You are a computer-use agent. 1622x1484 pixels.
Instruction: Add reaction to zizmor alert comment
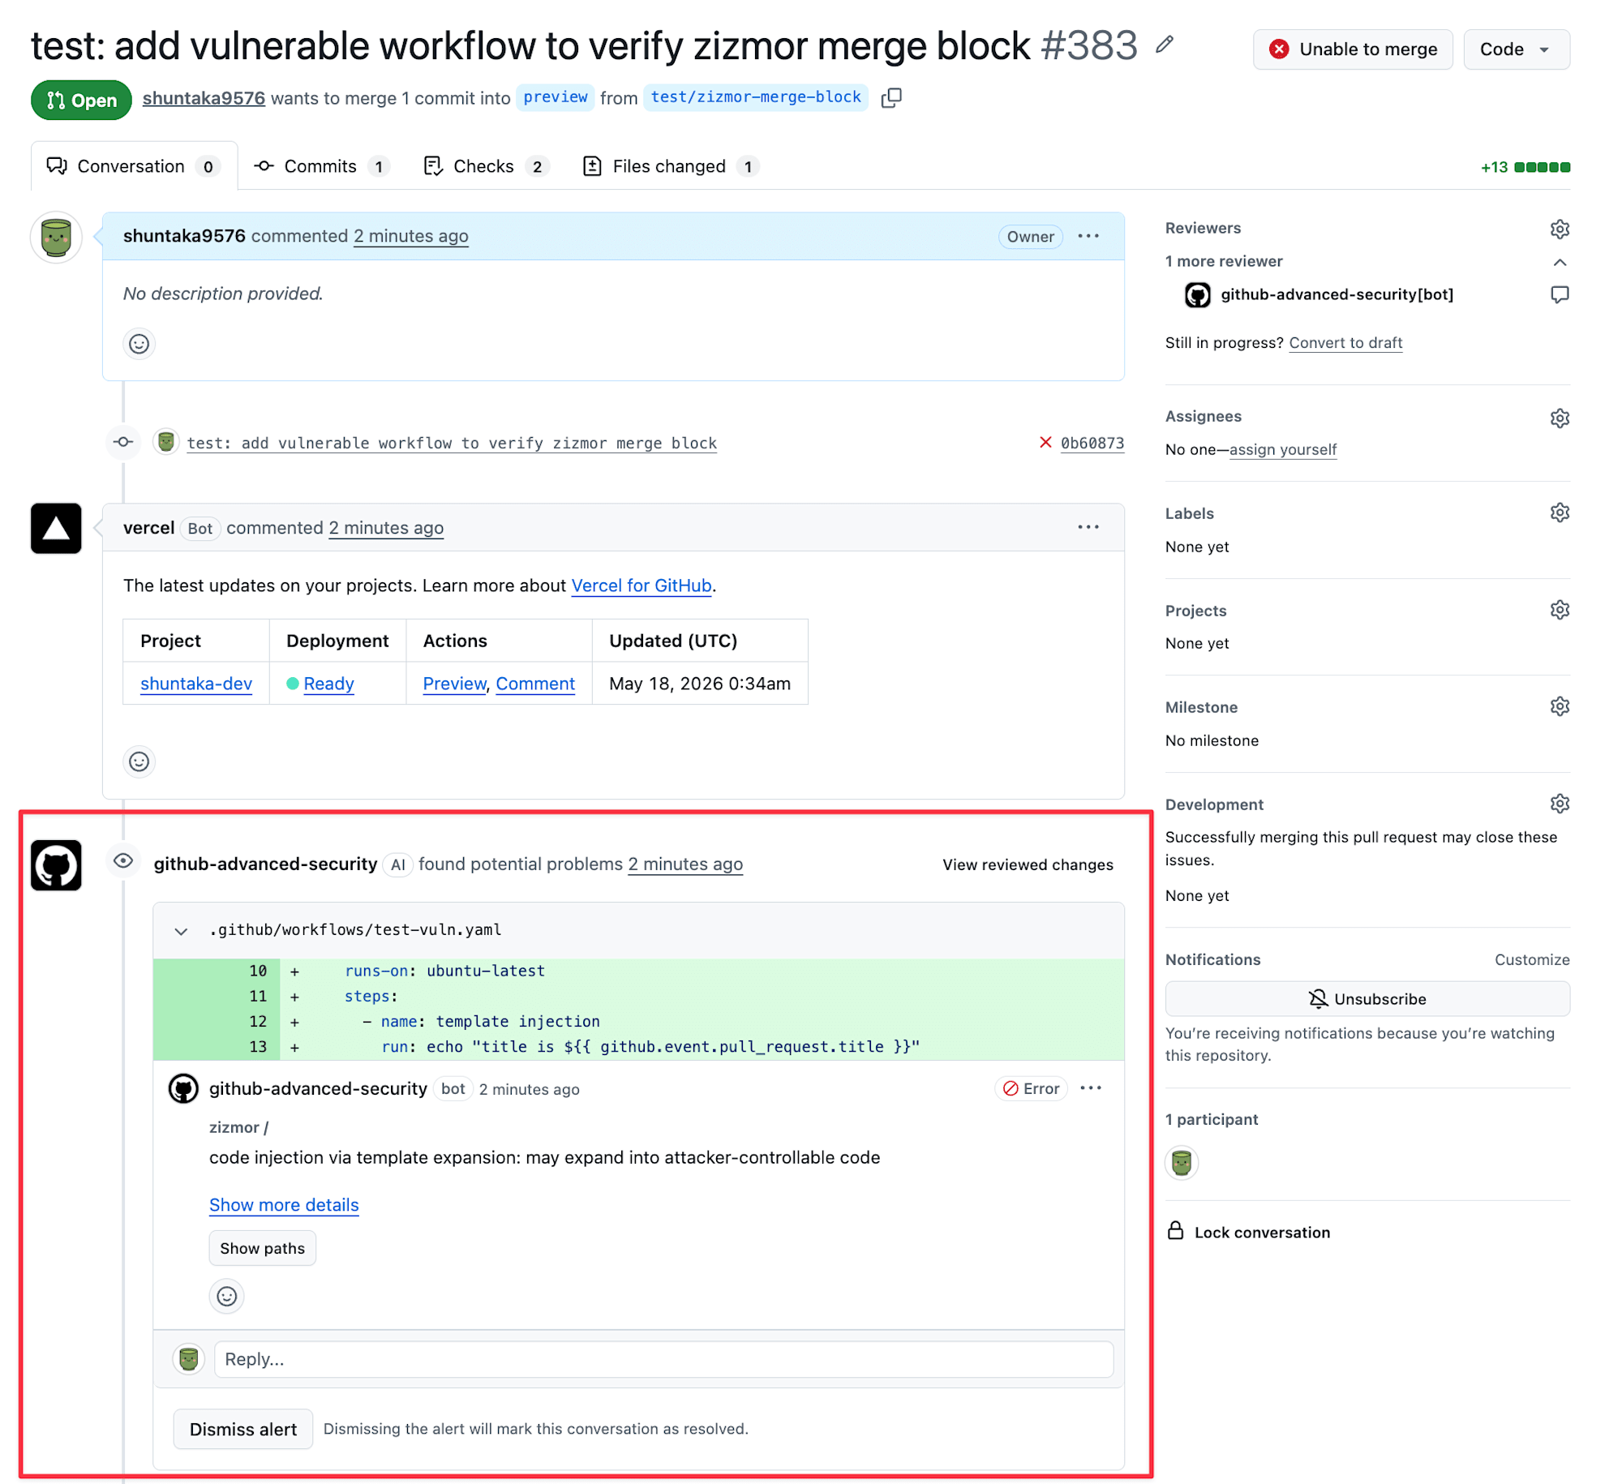(227, 1296)
